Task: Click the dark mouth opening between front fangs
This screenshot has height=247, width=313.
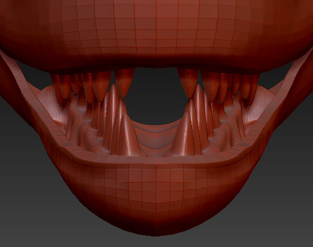Action: (156, 96)
